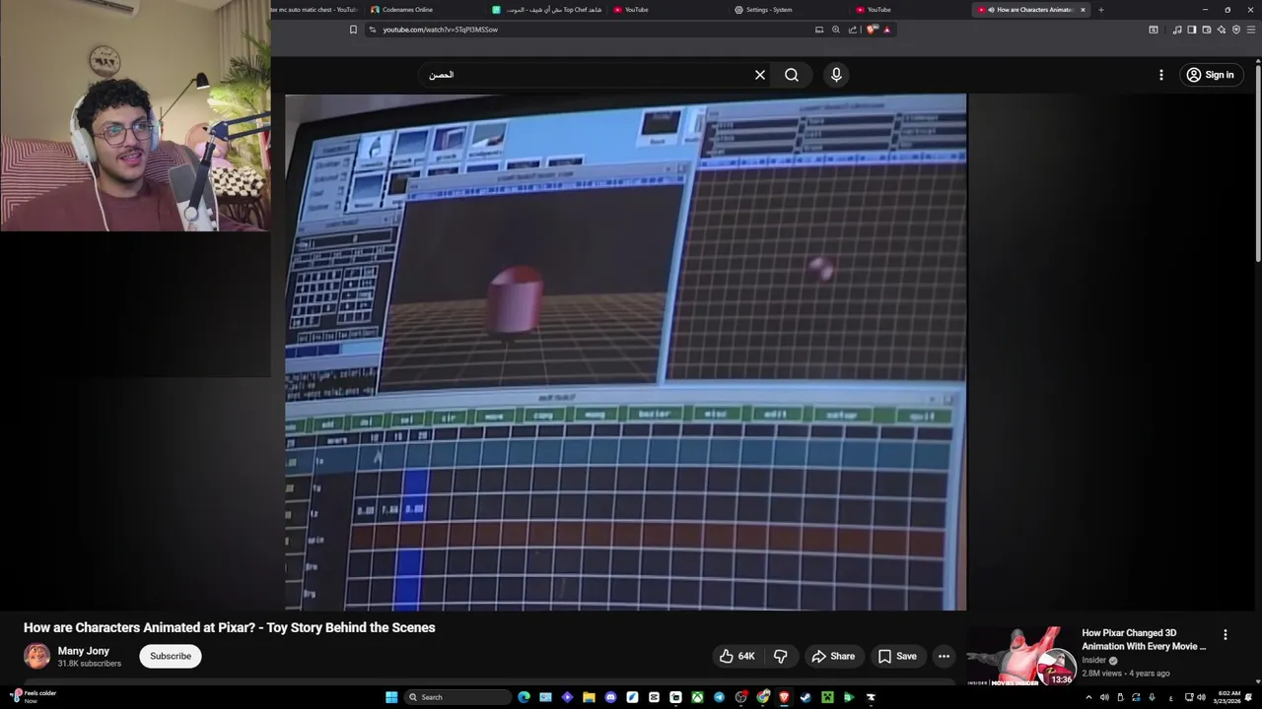Open a new browser tab
1262x709 pixels.
[1100, 10]
